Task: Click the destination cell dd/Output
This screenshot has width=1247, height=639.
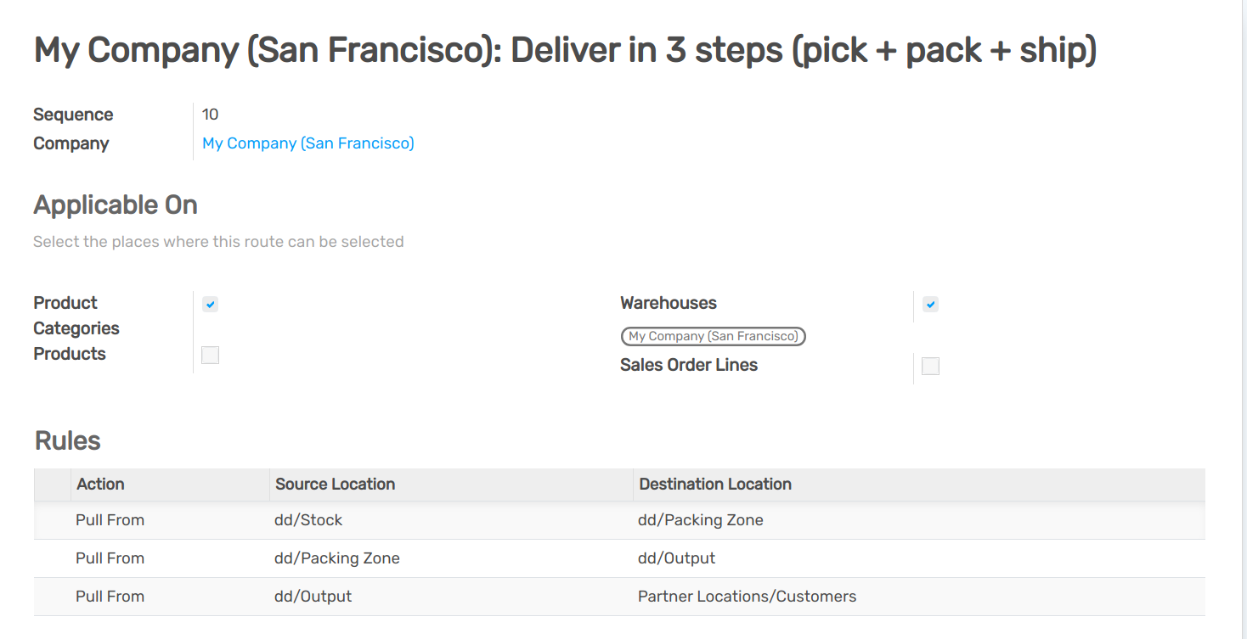Action: tap(676, 558)
